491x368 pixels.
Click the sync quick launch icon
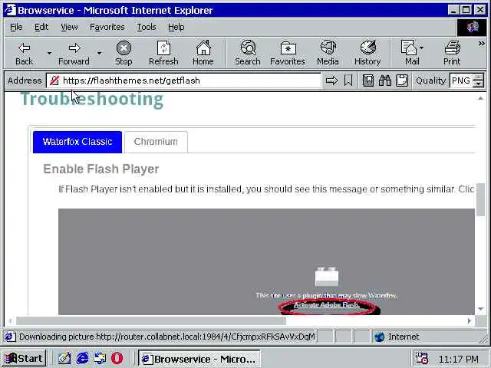point(100,358)
